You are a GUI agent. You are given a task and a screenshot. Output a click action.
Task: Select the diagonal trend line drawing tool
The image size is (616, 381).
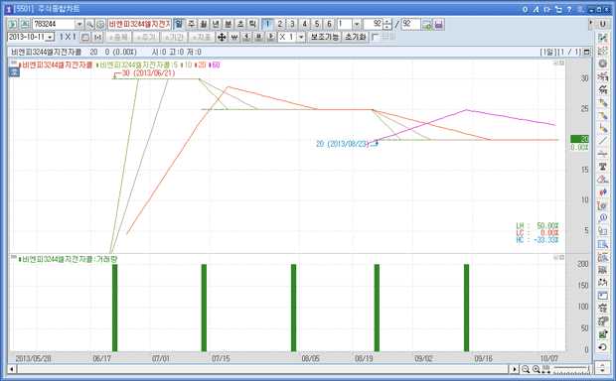[x=603, y=141]
